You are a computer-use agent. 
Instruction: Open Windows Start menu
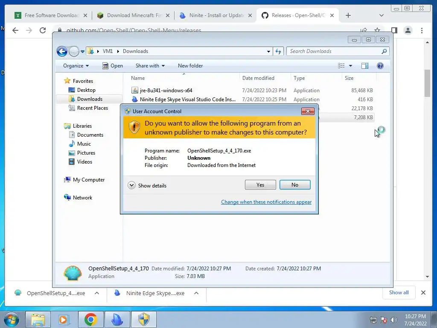[12, 319]
